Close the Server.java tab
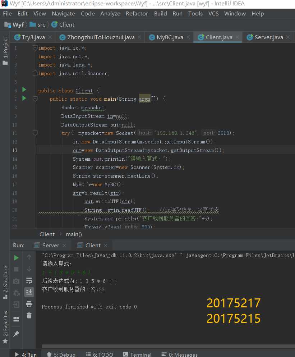The image size is (295, 357). pyautogui.click(x=288, y=37)
